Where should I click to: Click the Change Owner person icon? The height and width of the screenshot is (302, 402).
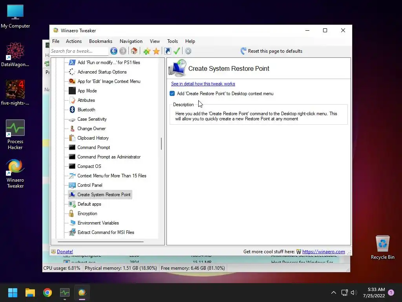(72, 129)
